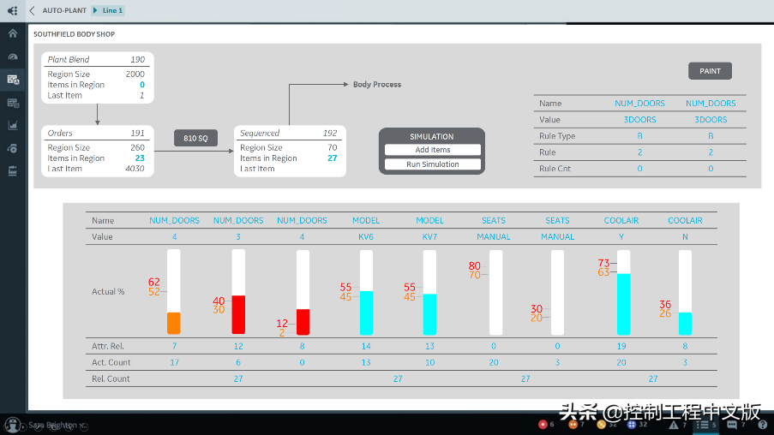Image resolution: width=774 pixels, height=435 pixels.
Task: Click the 810 SQ button
Action: click(x=195, y=138)
